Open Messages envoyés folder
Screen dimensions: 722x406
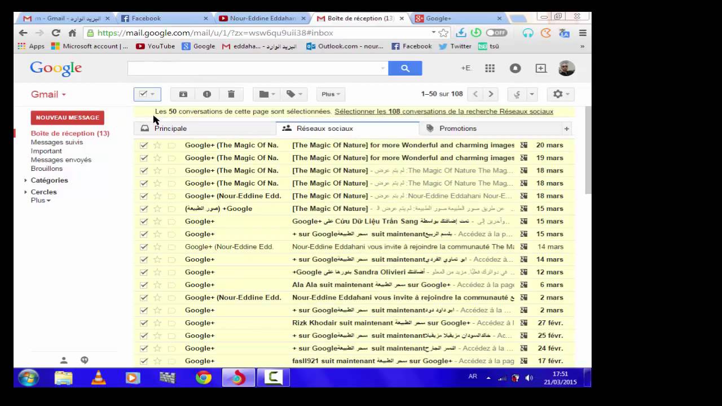point(61,160)
